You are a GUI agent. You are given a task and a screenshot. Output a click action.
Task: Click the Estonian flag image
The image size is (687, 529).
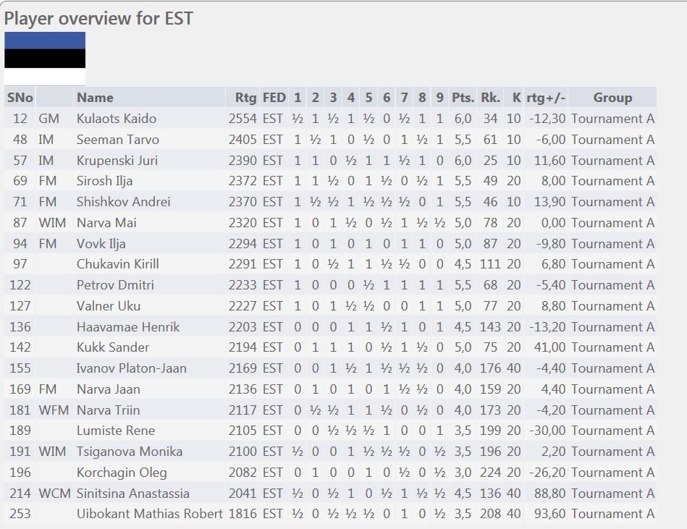(45, 59)
